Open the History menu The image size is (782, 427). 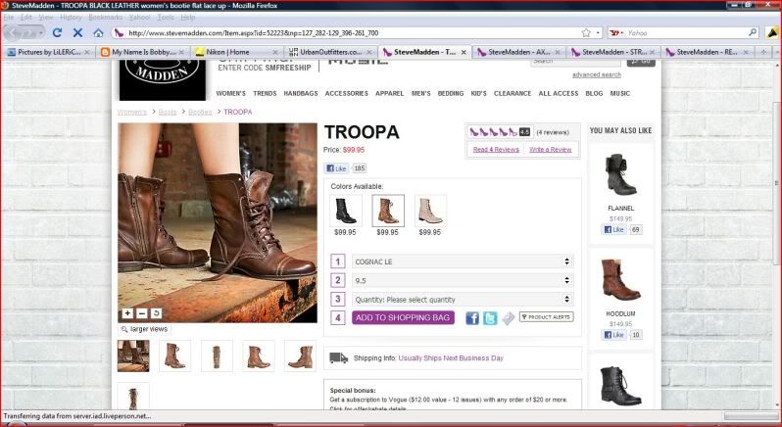click(x=71, y=17)
